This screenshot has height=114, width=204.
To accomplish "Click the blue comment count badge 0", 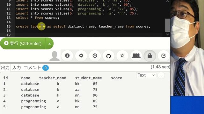I will coord(46,68).
